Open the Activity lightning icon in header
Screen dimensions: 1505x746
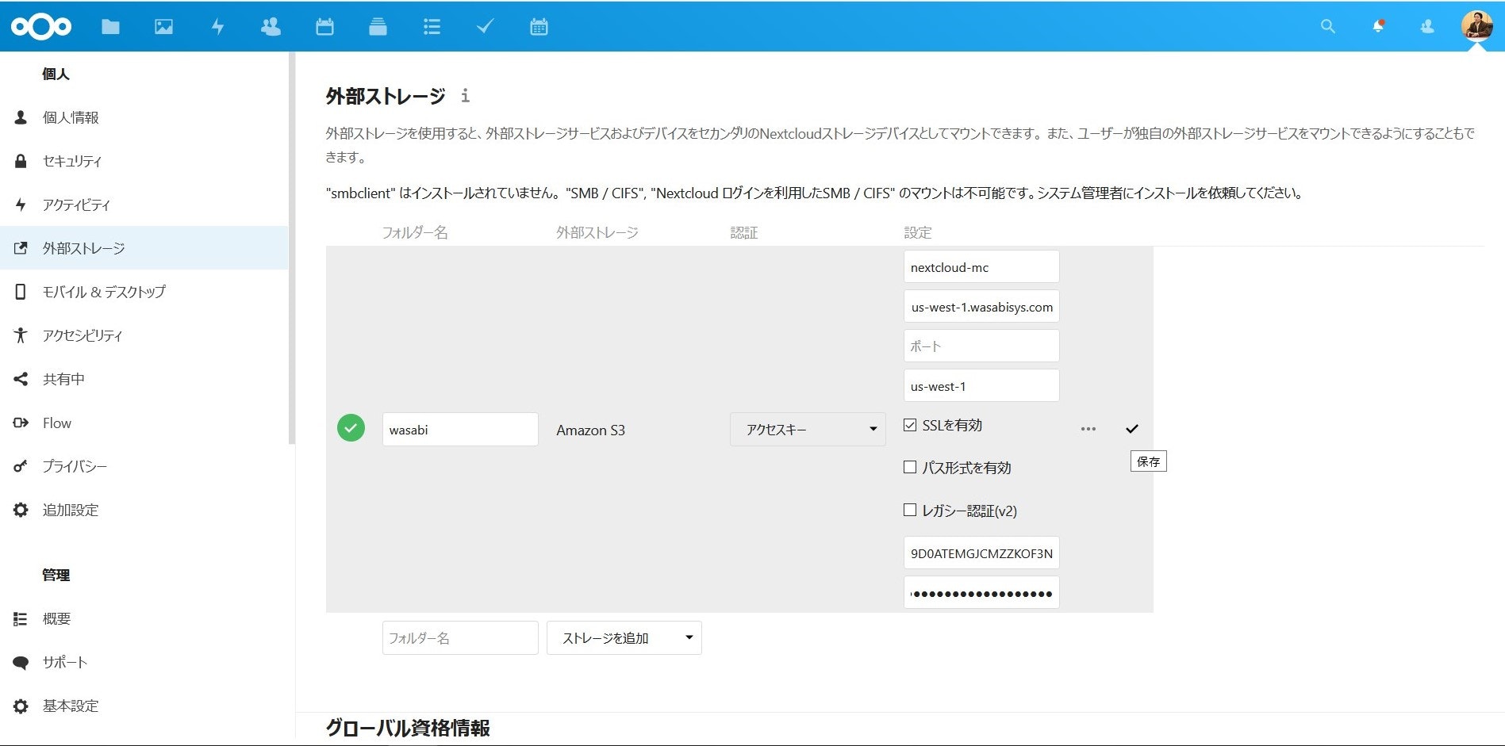pyautogui.click(x=217, y=27)
